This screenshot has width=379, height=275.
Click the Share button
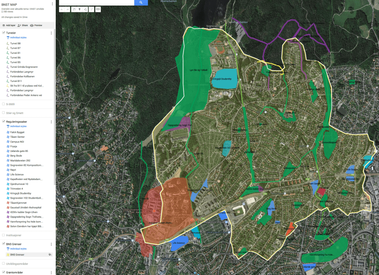click(x=23, y=25)
